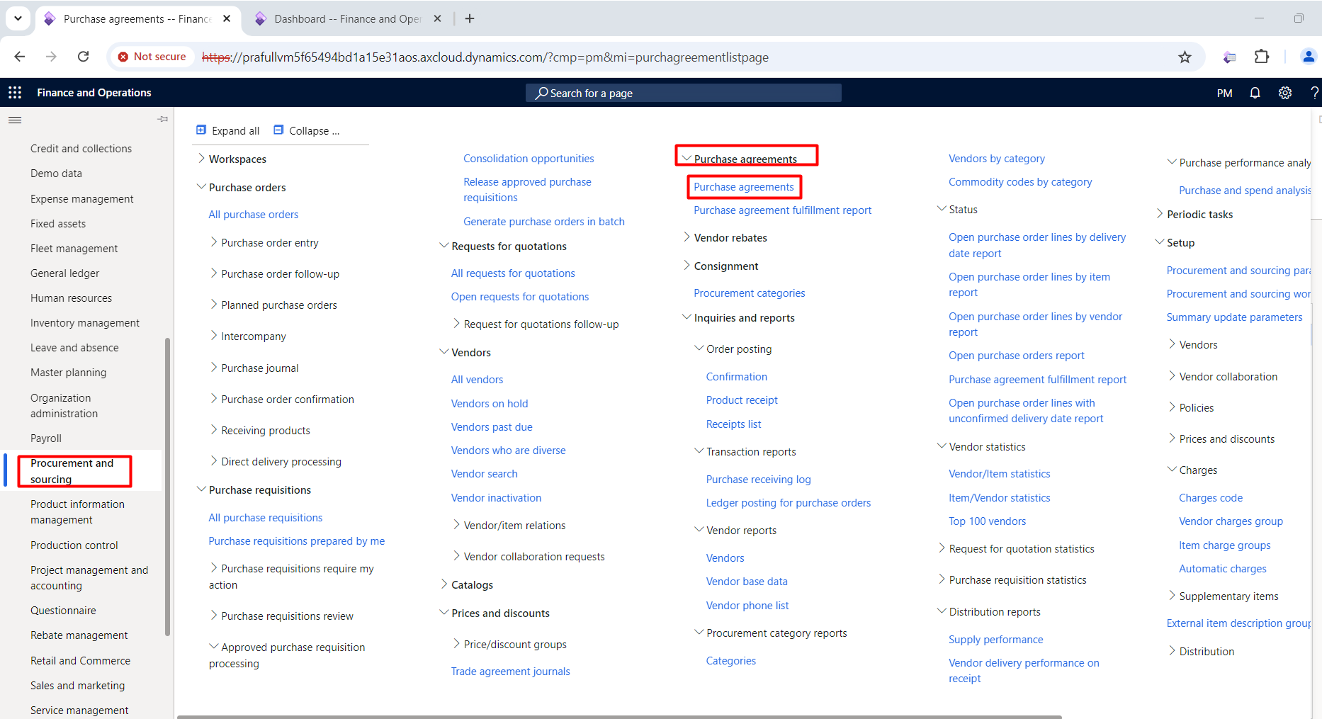The width and height of the screenshot is (1322, 719).
Task: Open the app launcher waffle icon
Action: (x=15, y=93)
